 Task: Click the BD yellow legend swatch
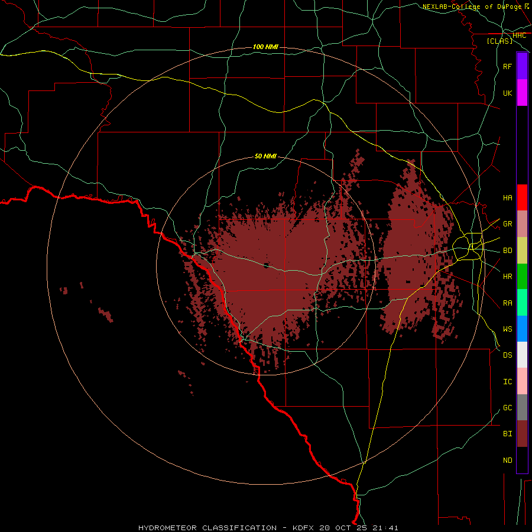click(522, 251)
